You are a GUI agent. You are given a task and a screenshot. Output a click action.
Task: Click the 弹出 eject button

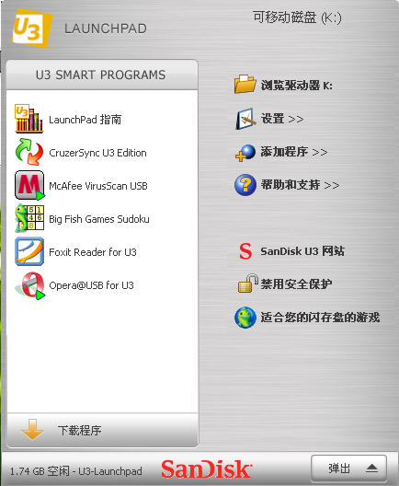click(x=348, y=468)
